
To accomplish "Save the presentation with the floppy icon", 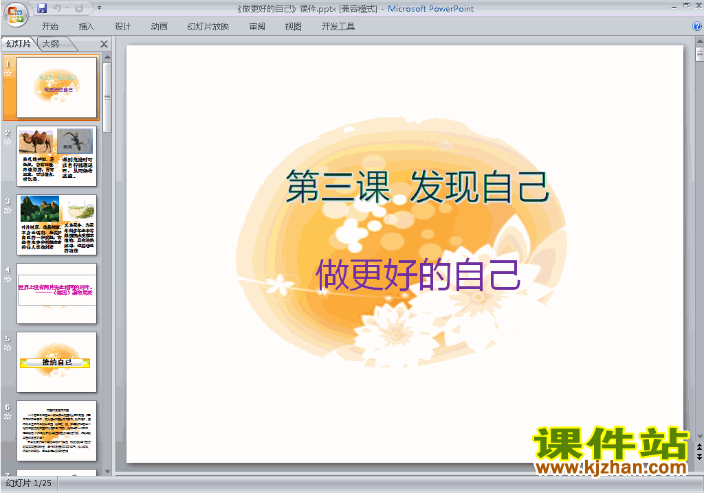I will (42, 8).
